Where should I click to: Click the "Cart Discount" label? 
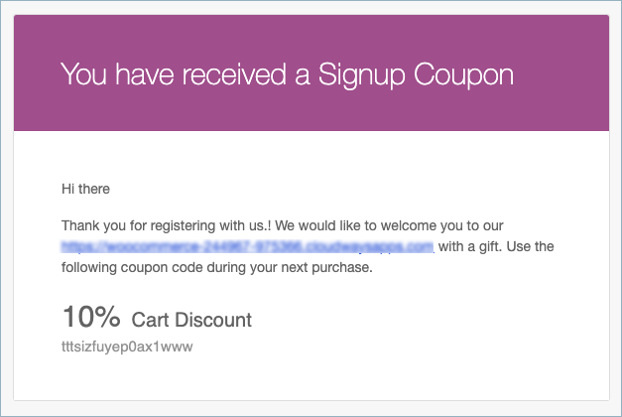click(191, 320)
